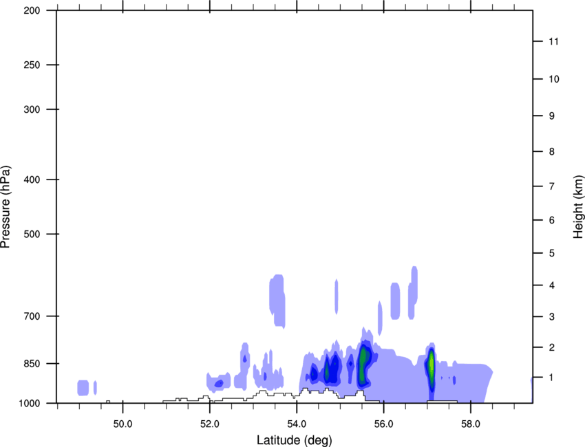Viewport: 585px width, 447px height.
Task: Click the 300 pressure tick label
Action: [32, 109]
